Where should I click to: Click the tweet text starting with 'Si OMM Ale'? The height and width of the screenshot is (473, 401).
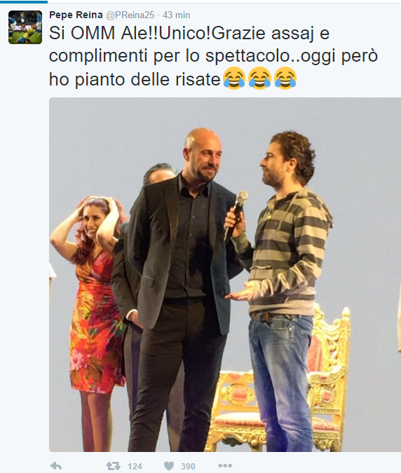point(213,56)
